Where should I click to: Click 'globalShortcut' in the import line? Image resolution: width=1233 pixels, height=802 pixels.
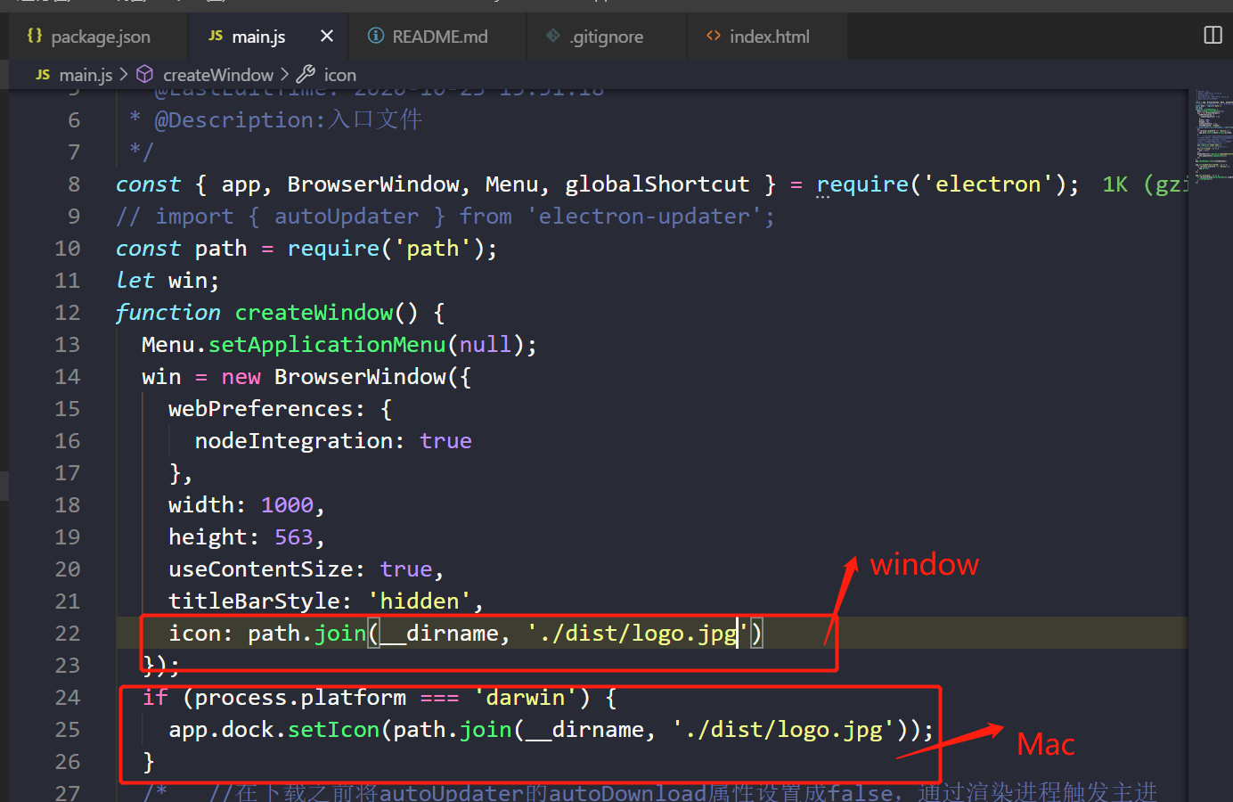[657, 184]
